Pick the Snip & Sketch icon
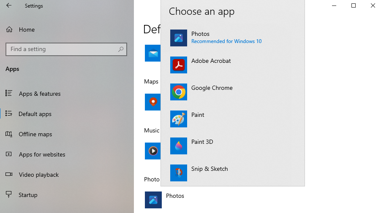381x213 pixels. [x=178, y=173]
